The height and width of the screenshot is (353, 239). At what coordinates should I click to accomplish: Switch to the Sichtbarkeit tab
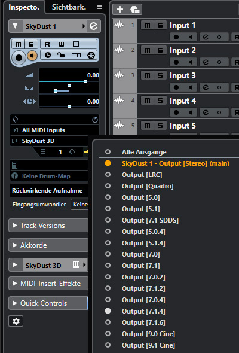click(69, 7)
